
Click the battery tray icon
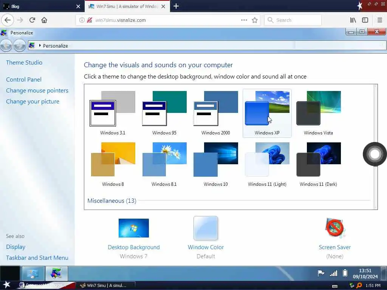coord(345,273)
